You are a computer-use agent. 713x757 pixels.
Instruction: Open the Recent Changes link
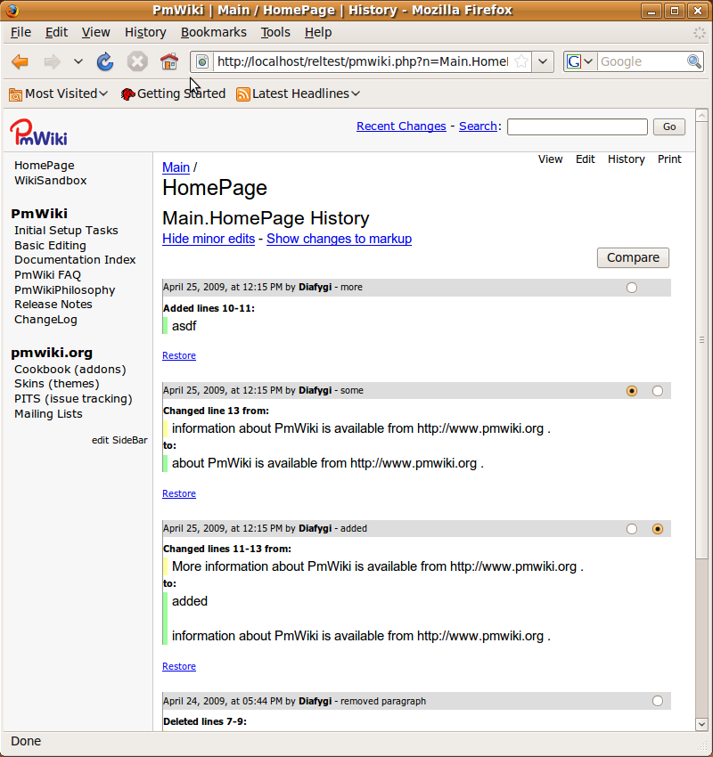pyautogui.click(x=401, y=126)
